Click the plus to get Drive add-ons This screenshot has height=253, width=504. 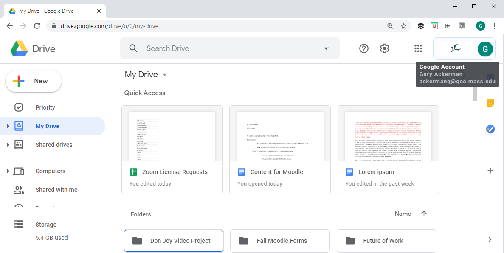point(490,171)
